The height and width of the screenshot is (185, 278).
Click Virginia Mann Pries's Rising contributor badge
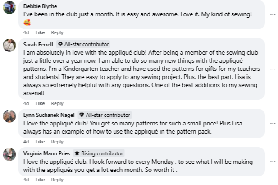(99, 153)
